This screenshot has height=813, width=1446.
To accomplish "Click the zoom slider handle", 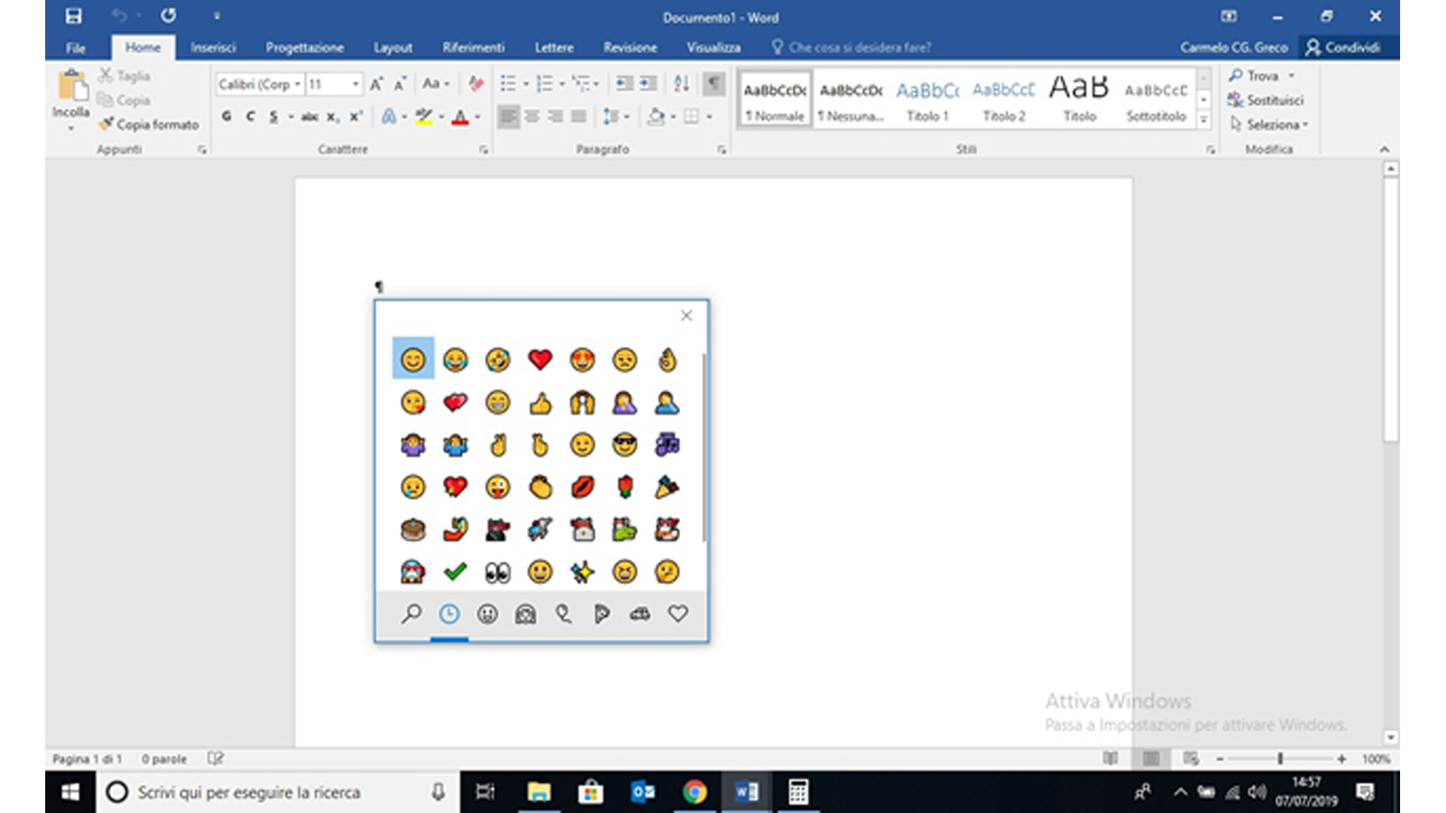I will (x=1280, y=759).
